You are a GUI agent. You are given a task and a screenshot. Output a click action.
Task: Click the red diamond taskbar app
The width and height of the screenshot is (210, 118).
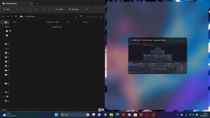123,115
